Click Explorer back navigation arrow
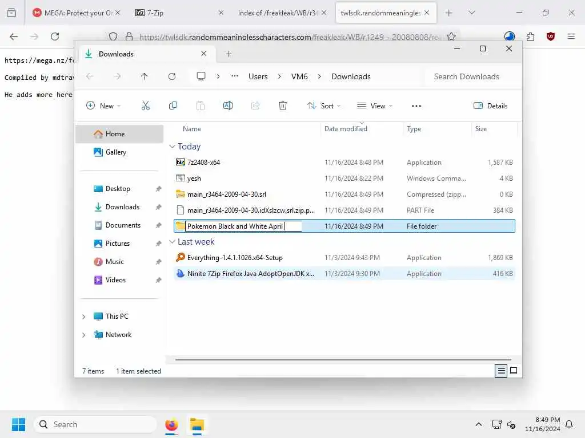Image resolution: width=585 pixels, height=438 pixels. coord(90,76)
